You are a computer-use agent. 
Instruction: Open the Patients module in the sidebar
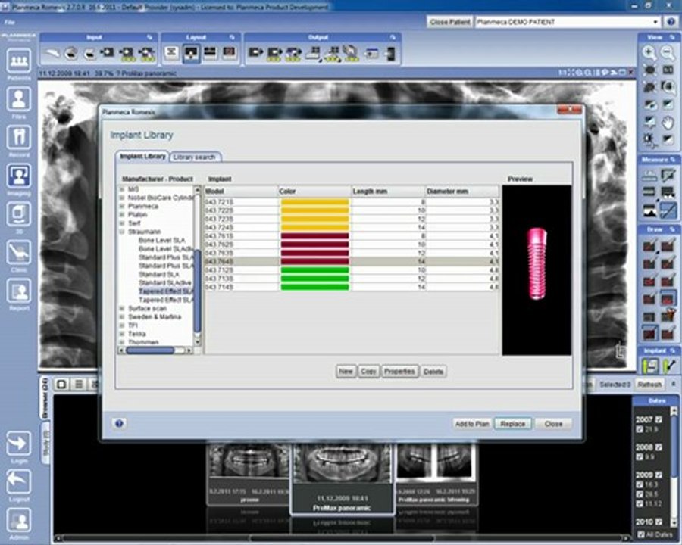pos(19,61)
